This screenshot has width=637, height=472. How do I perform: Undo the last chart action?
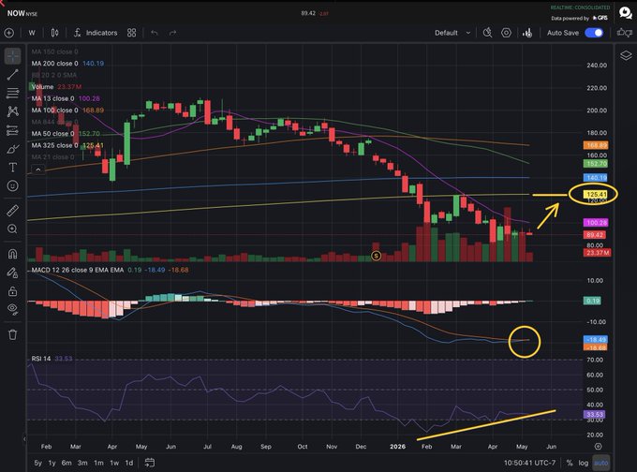coord(155,33)
